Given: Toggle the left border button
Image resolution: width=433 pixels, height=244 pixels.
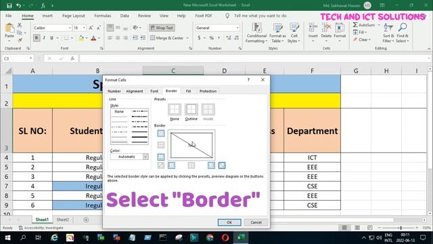Looking at the screenshot, I should coord(171,165).
